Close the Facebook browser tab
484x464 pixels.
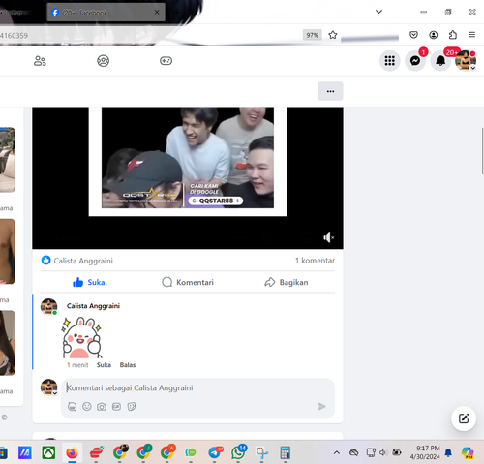pos(157,13)
